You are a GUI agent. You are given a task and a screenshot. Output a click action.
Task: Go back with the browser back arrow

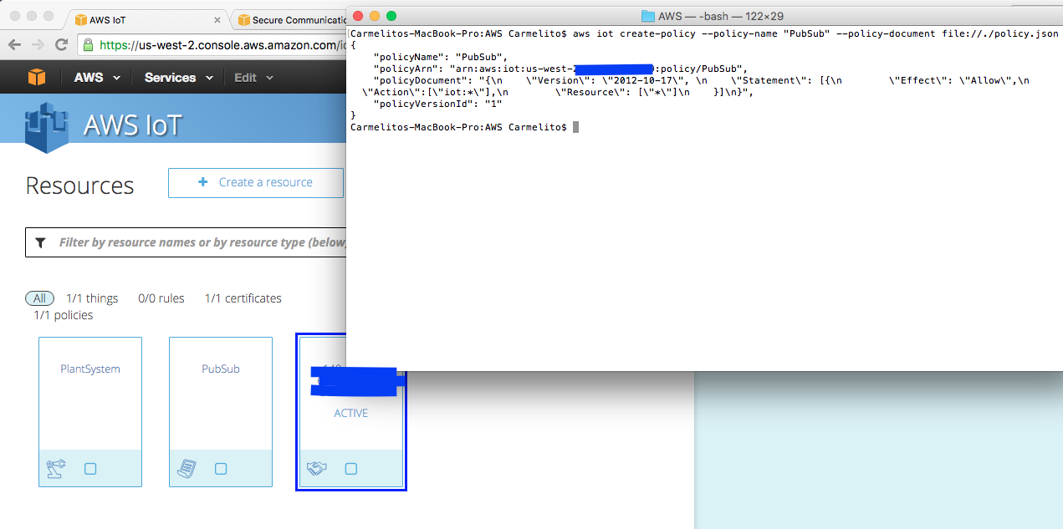pyautogui.click(x=14, y=45)
